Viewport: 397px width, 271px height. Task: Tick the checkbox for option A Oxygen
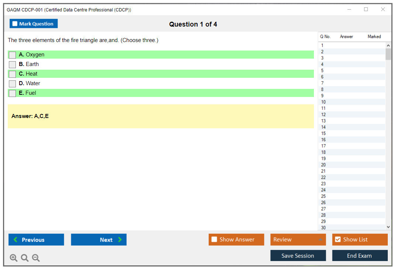pos(13,55)
